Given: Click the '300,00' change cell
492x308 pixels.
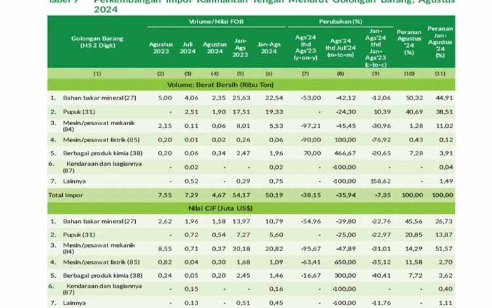Looking at the screenshot, I should point(345,275).
